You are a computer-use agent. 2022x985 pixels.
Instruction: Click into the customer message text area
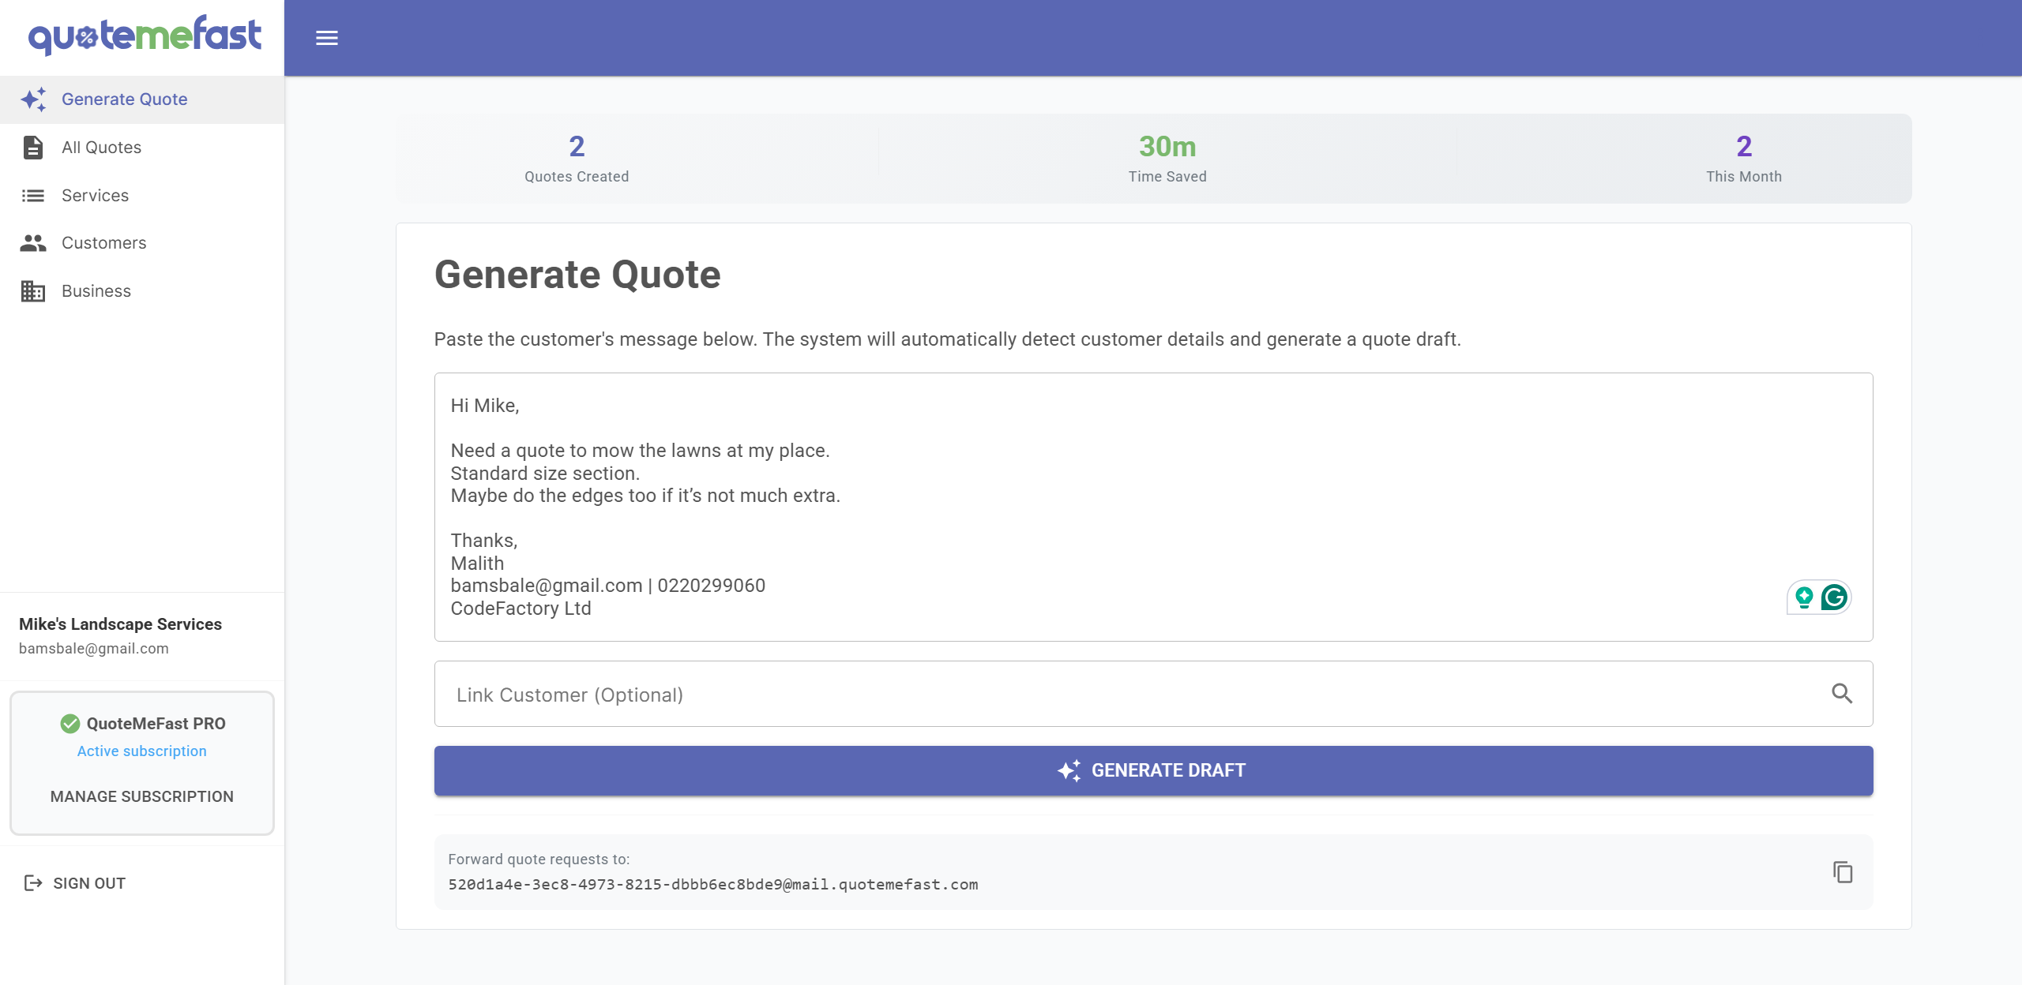pos(1153,507)
